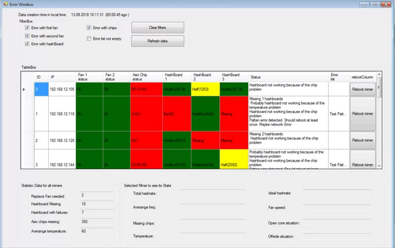Toggle the Error with first fan checkbox

27,27
